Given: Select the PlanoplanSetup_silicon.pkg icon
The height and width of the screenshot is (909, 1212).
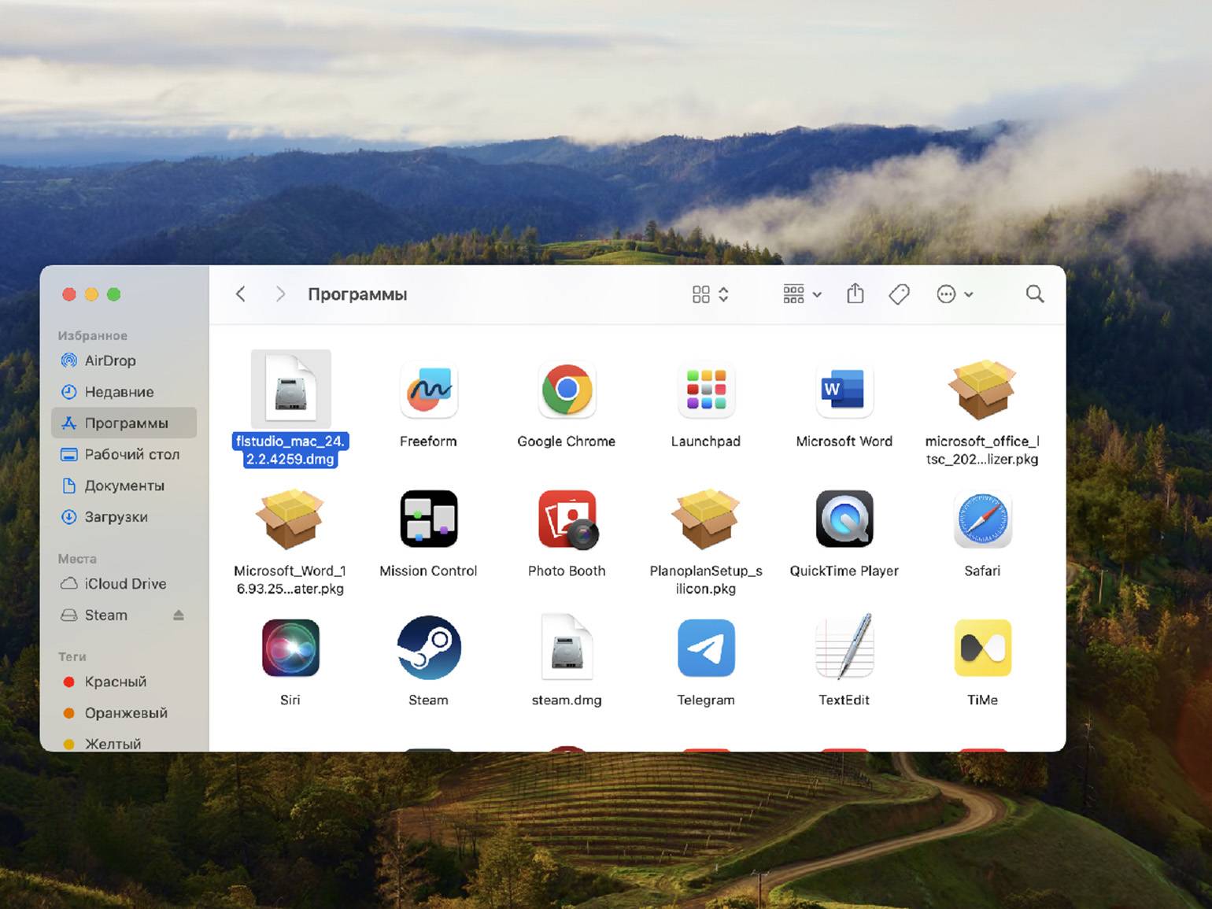Looking at the screenshot, I should (706, 519).
